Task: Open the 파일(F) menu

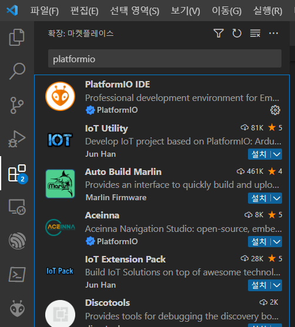Action: [45, 11]
